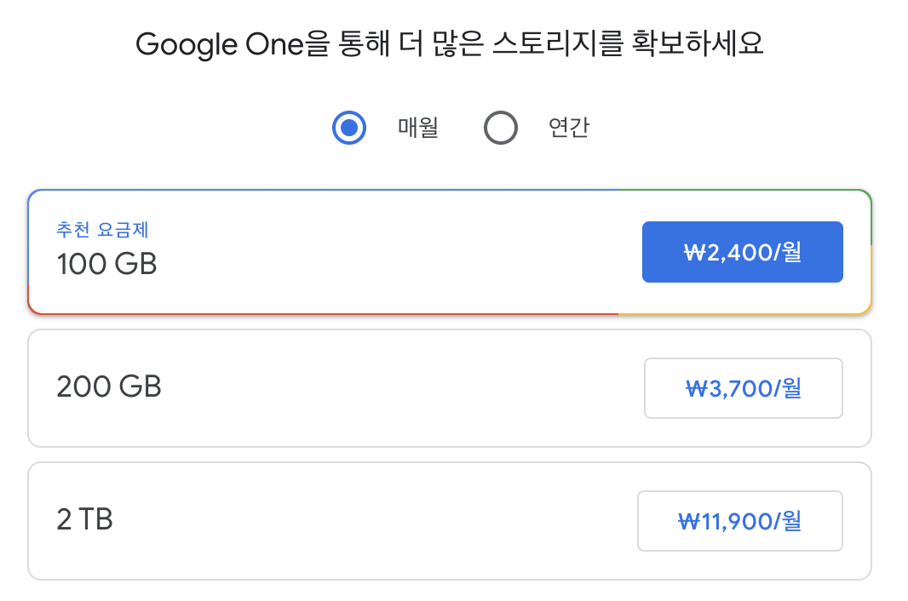Select the 매월 monthly billing radio button
The image size is (908, 601).
(349, 128)
